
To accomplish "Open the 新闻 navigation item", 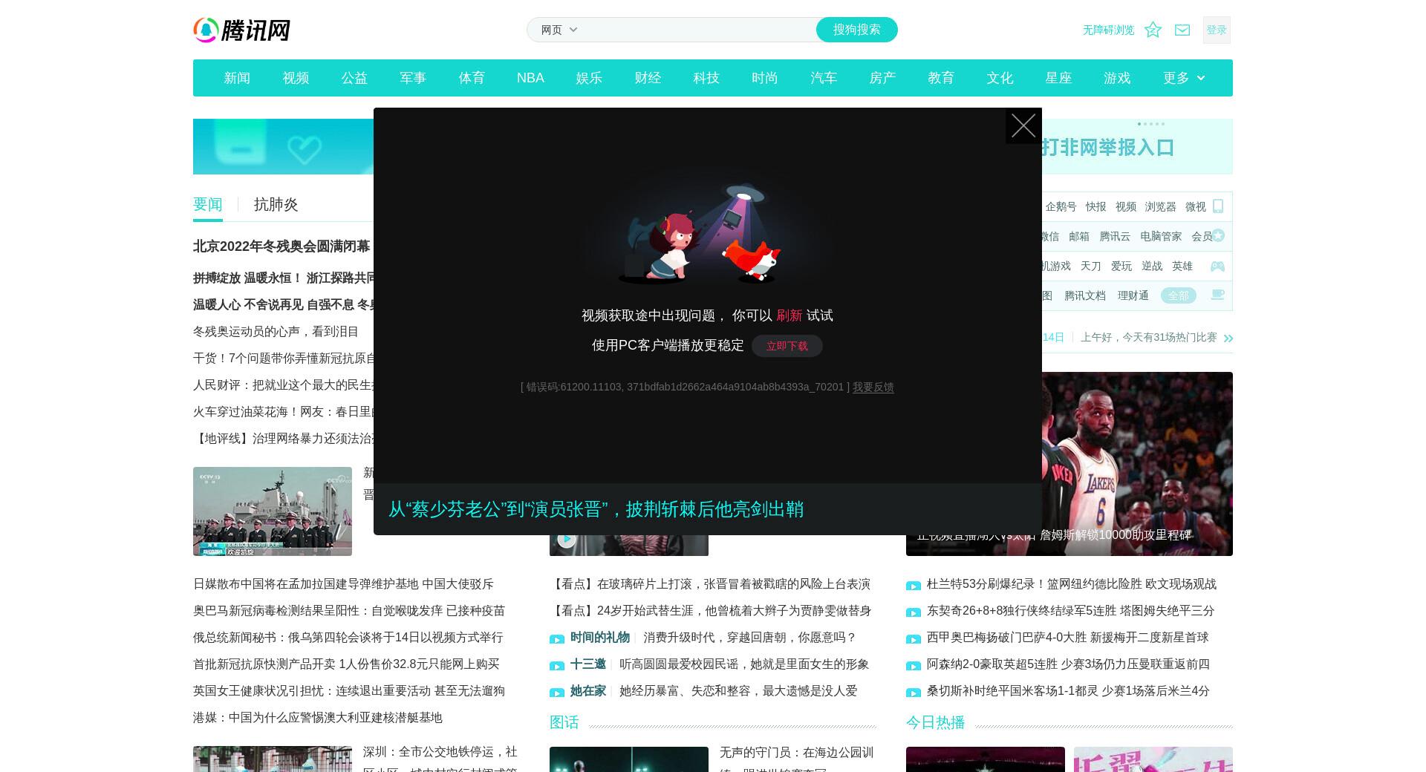I will tap(237, 78).
